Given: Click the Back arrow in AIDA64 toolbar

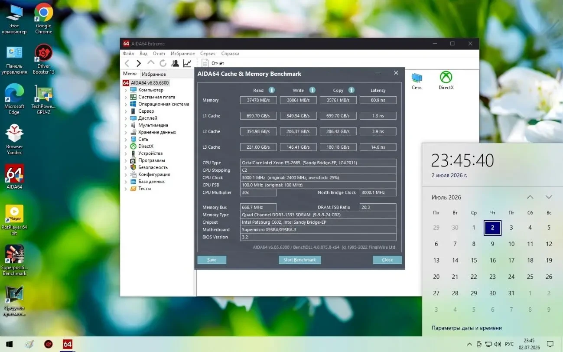Looking at the screenshot, I should coord(127,63).
